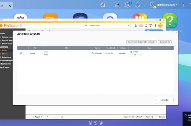191x126 pixels.
Task: Close the browser tab with the X
Action: click(10, 6)
